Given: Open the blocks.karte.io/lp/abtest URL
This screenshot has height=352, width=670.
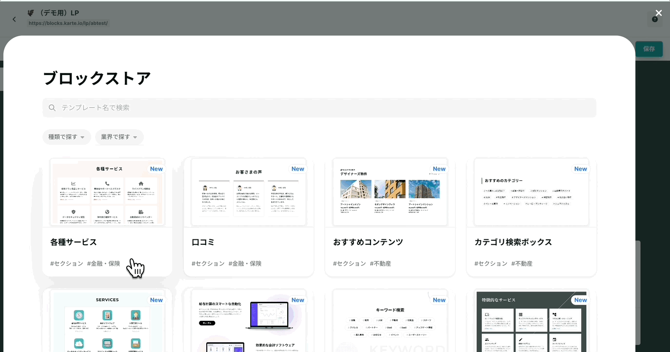Looking at the screenshot, I should click(x=68, y=23).
